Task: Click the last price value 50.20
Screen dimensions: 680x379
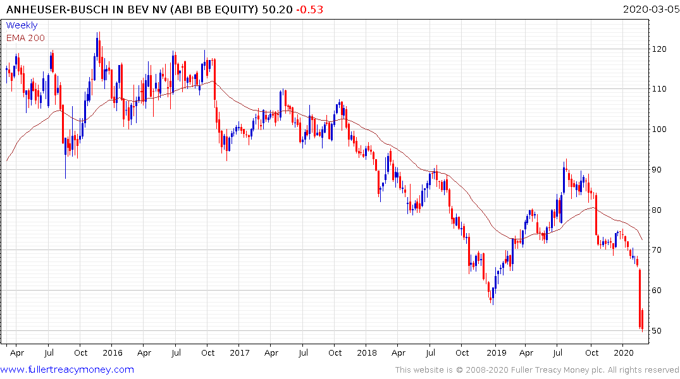Action: (278, 9)
